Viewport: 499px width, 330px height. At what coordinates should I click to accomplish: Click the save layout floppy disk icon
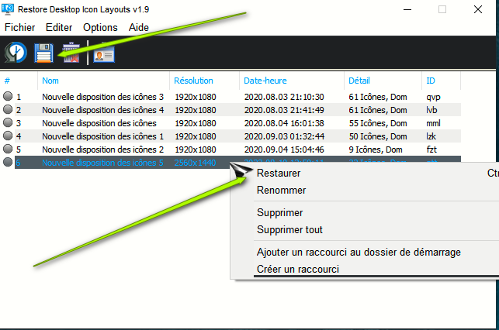pyautogui.click(x=43, y=53)
